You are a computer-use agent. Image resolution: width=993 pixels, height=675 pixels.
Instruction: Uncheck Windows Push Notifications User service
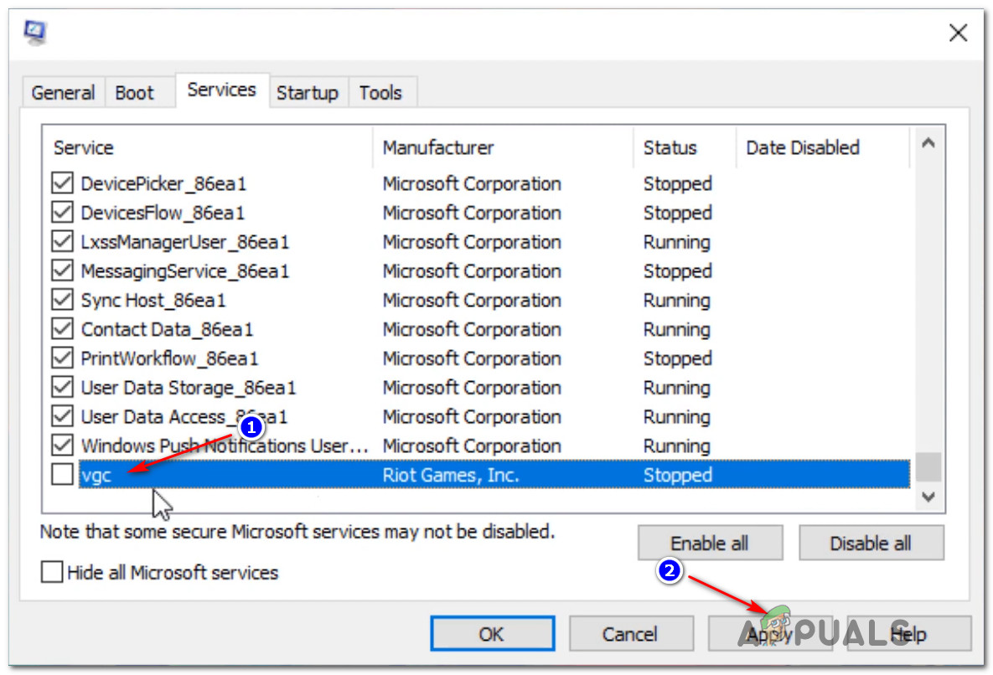[x=62, y=446]
